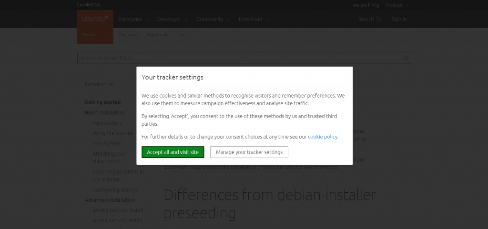488x229 pixels.
Task: Click the Ubuntu logo
Action: [x=95, y=19]
